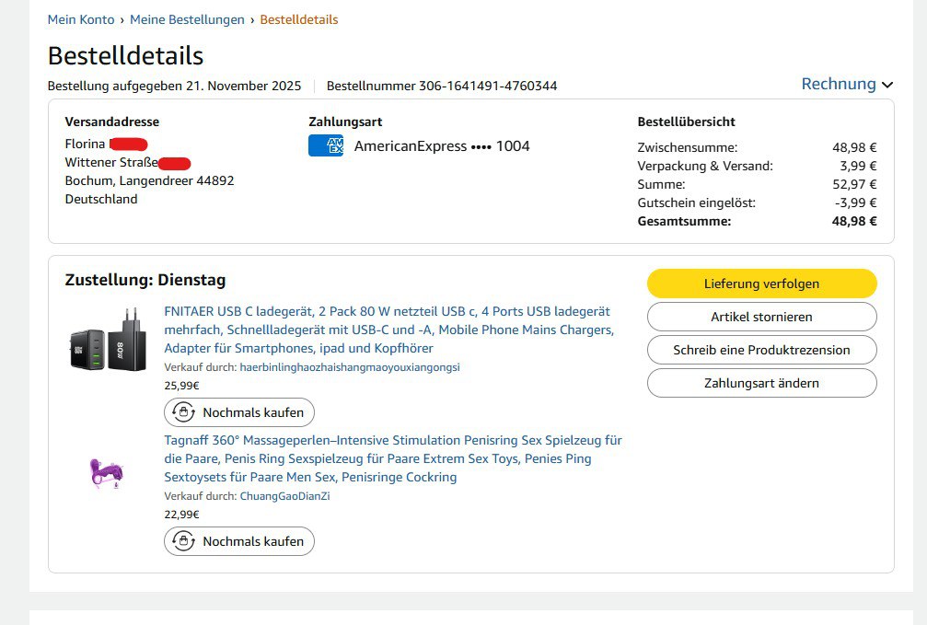
Task: Visit the seller ChuangGaoDianZi link
Action: click(x=284, y=496)
